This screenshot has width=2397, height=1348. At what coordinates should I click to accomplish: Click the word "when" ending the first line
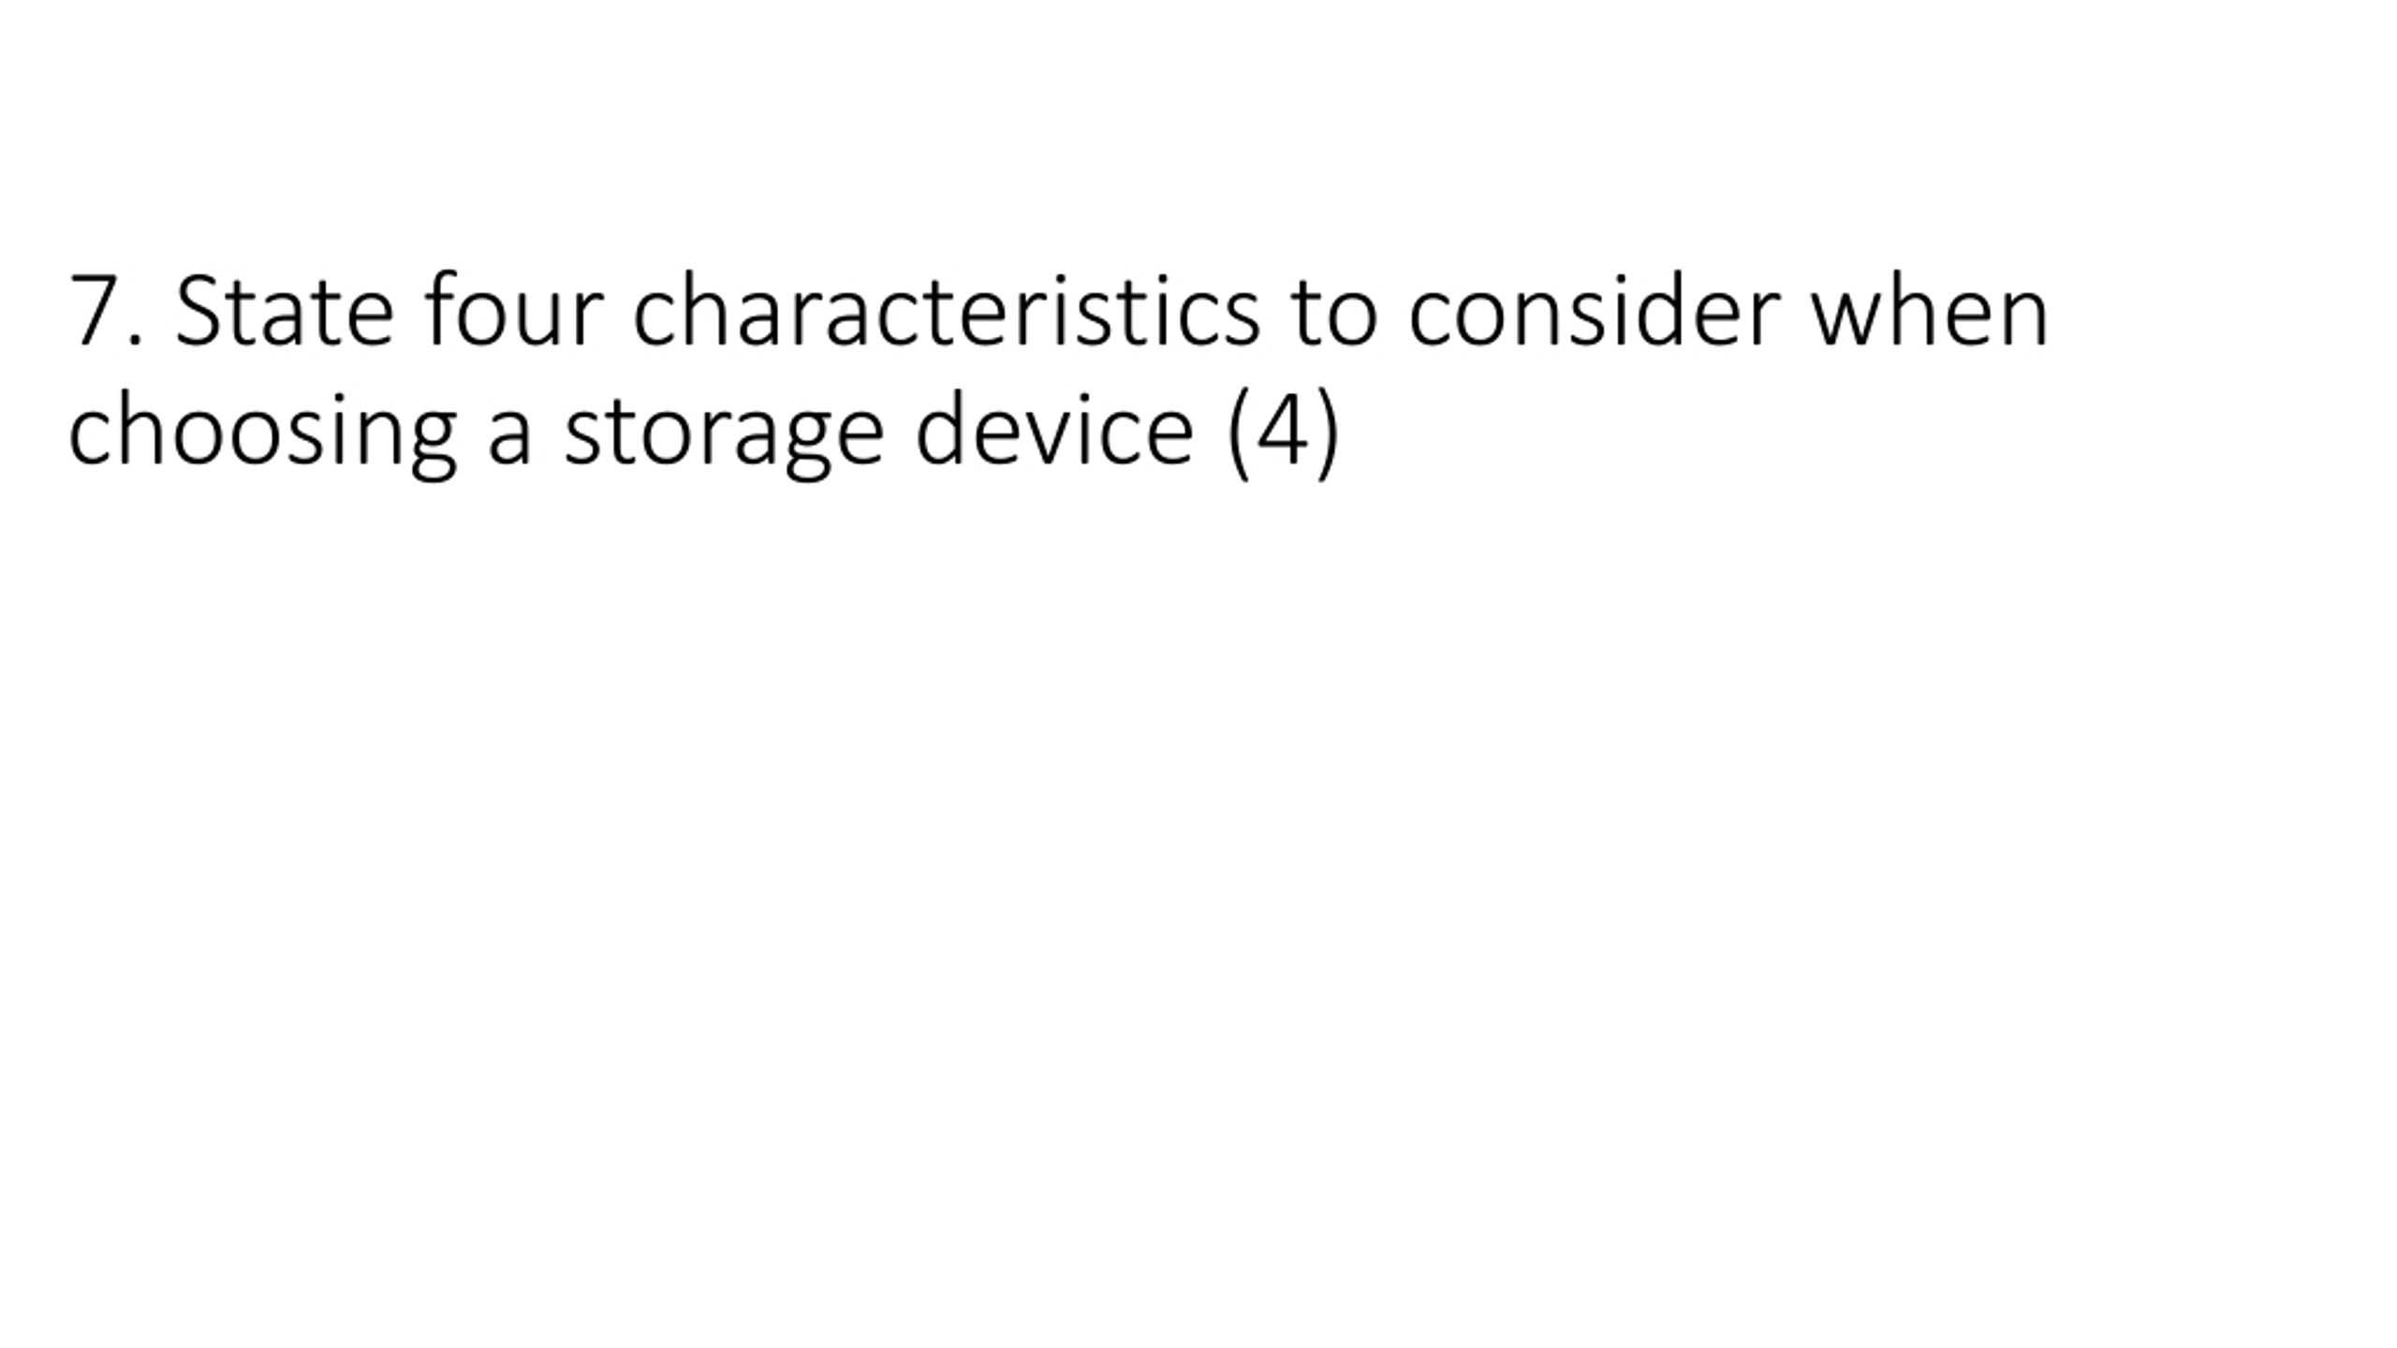click(x=1930, y=308)
